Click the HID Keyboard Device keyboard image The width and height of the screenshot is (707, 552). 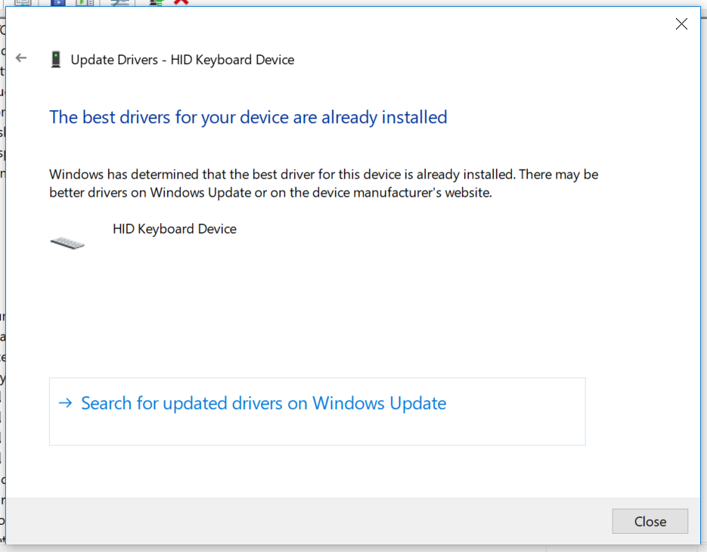click(x=67, y=240)
